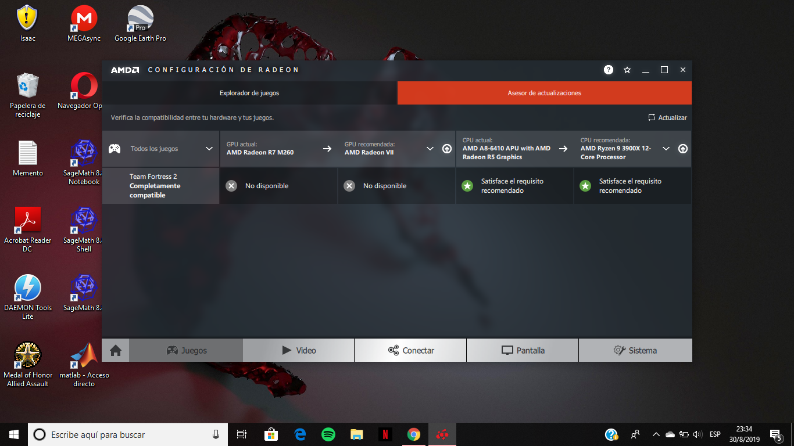Click the AMD logo in title bar
The width and height of the screenshot is (794, 446).
[125, 70]
